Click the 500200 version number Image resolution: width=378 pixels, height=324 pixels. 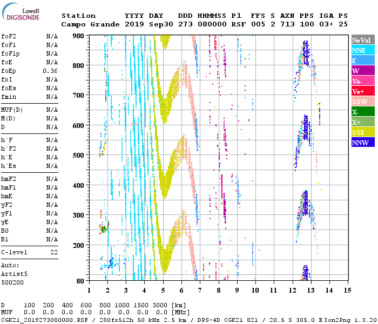pos(12,282)
